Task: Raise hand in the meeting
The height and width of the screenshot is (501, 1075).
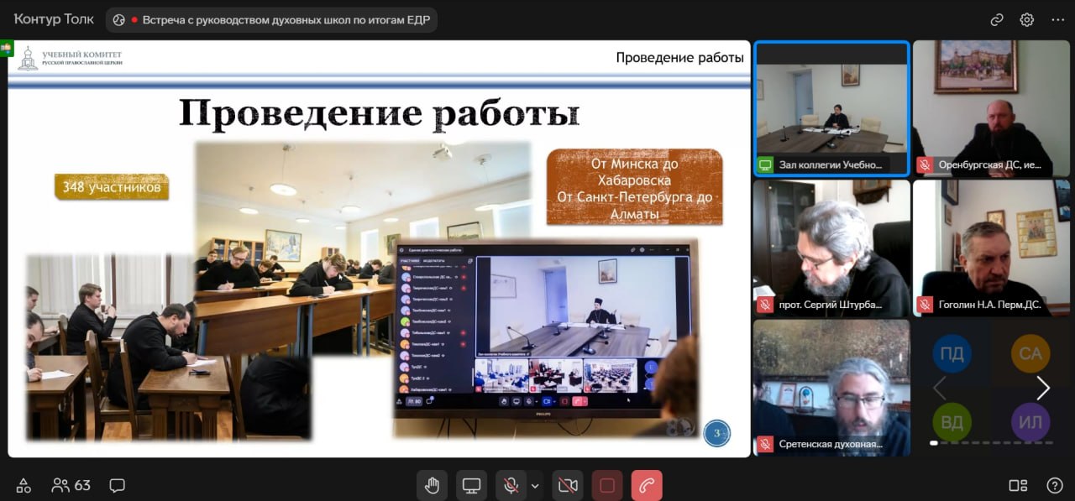Action: 432,485
